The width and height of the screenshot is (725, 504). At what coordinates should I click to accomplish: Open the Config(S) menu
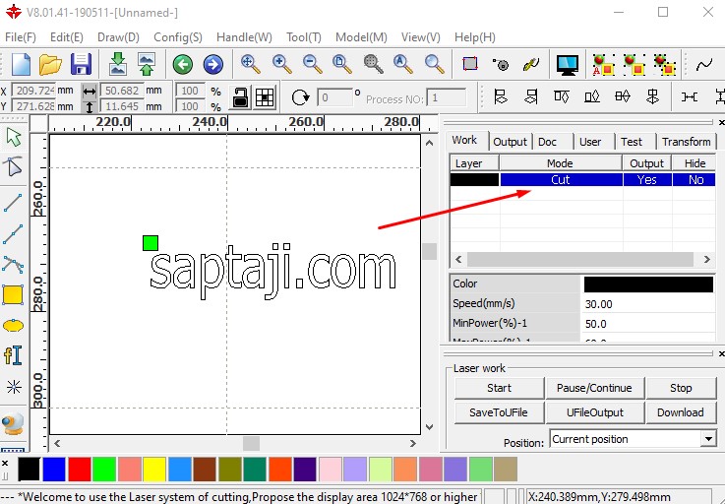coord(178,37)
